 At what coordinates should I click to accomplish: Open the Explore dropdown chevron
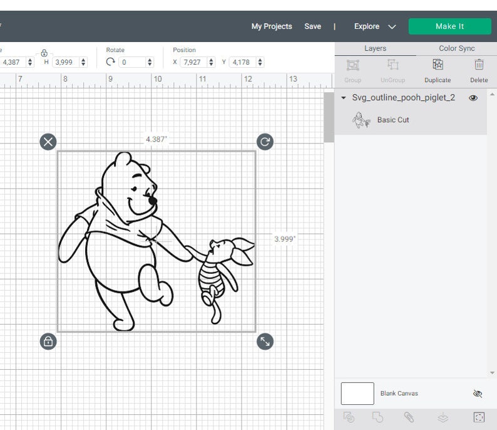392,27
